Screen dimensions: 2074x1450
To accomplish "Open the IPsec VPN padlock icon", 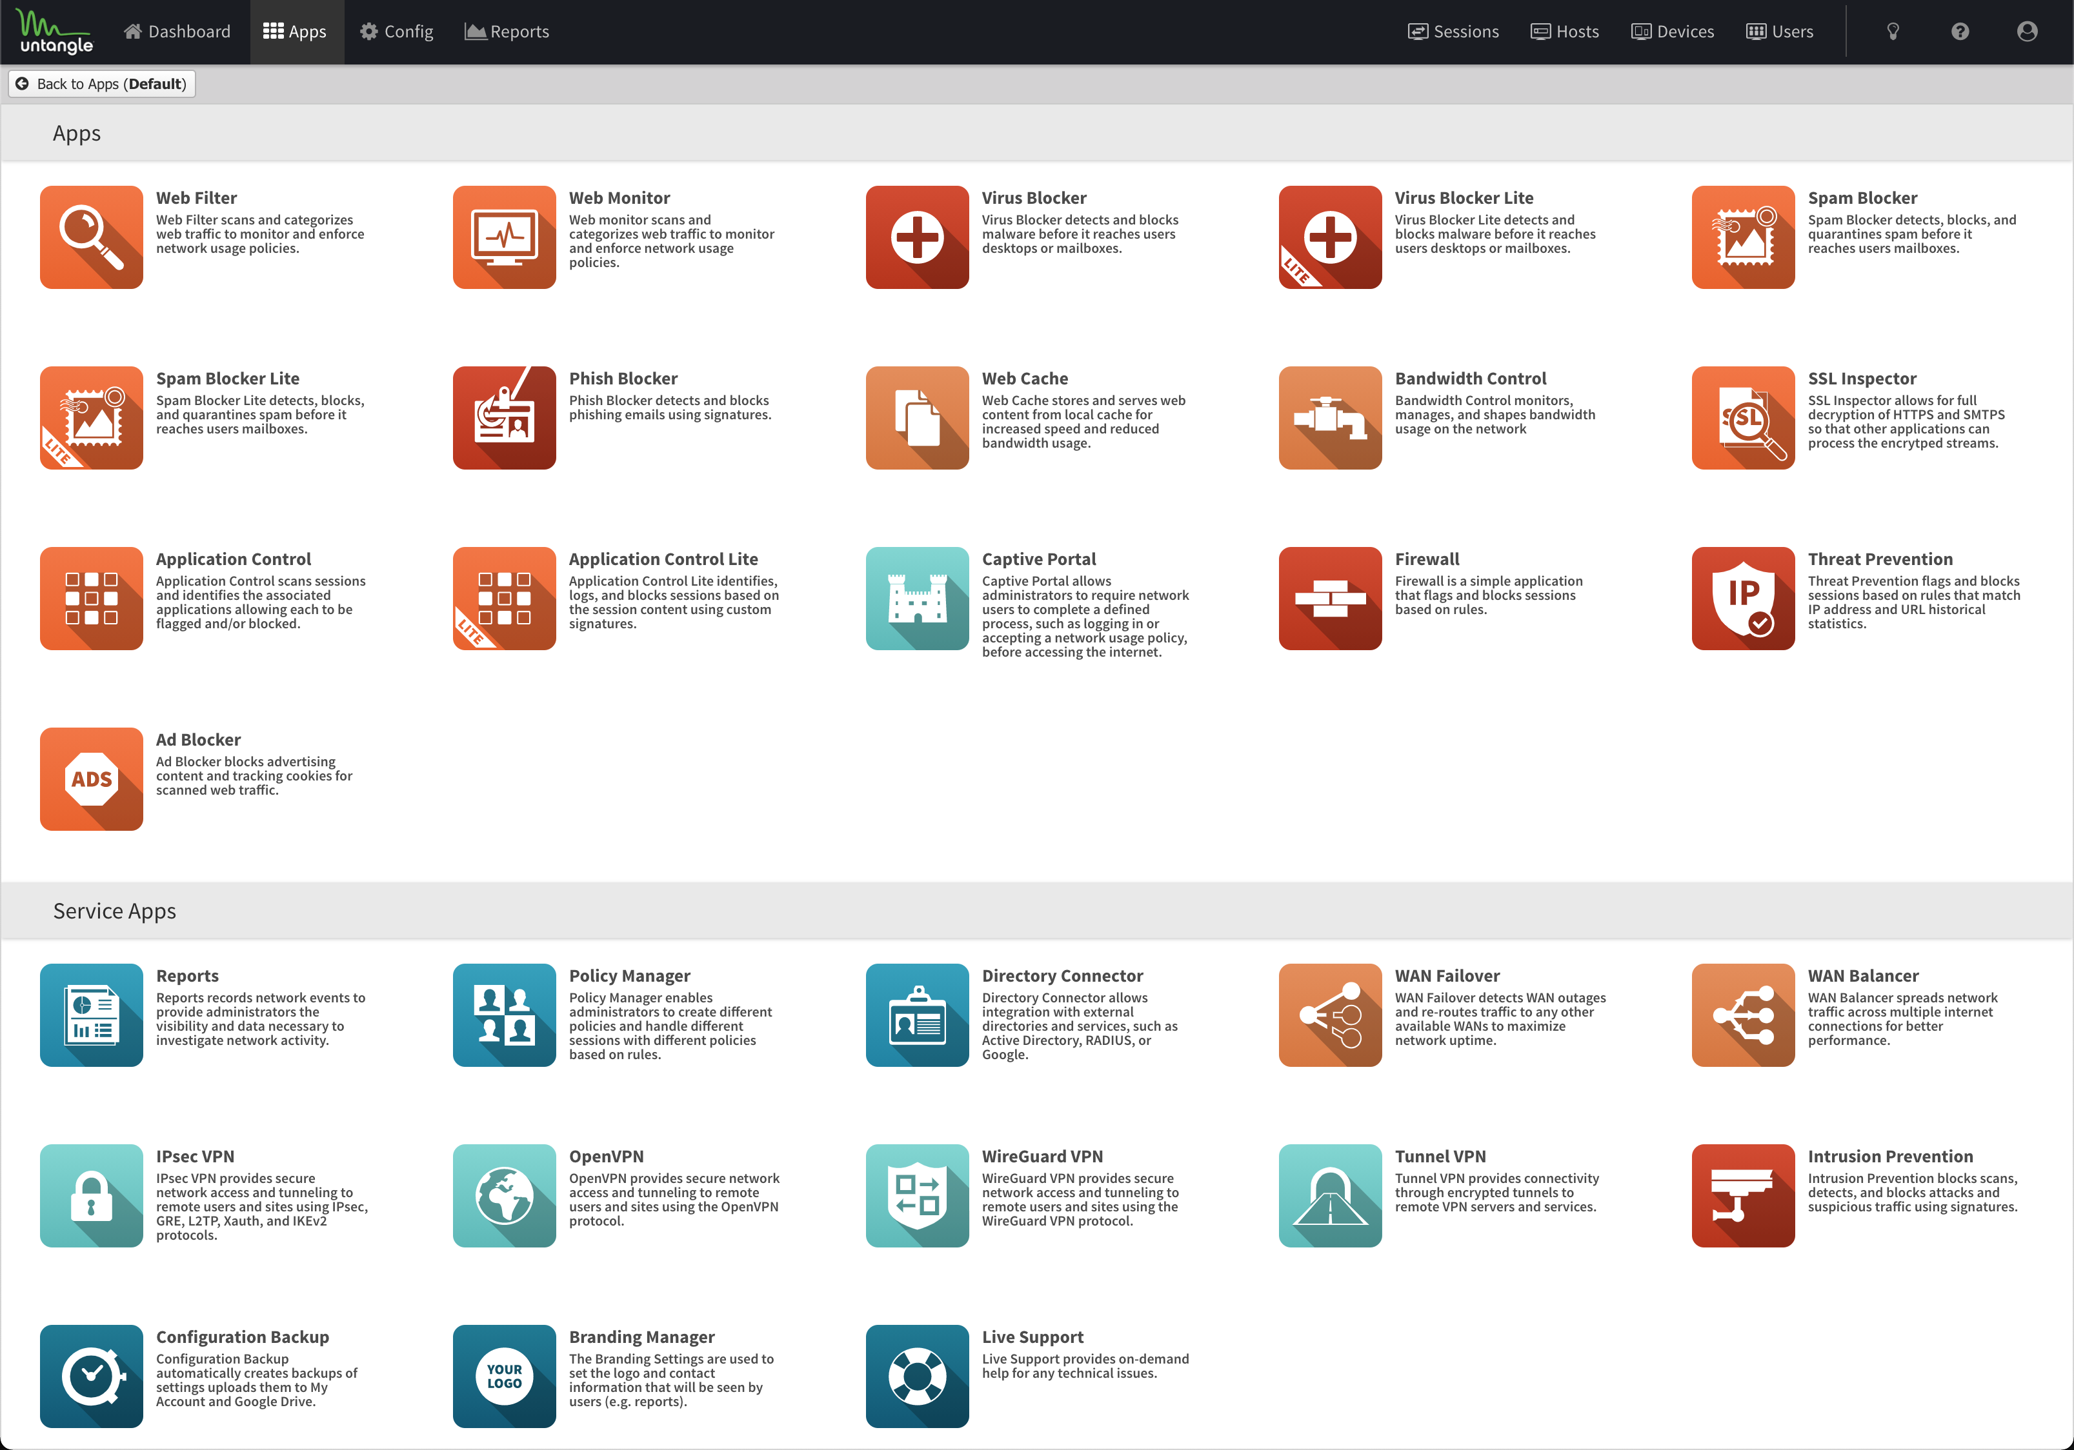I will click(x=91, y=1195).
